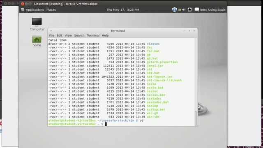Click the 'g8.bat' file name
This screenshot has width=263, height=148.
pos(152,58)
